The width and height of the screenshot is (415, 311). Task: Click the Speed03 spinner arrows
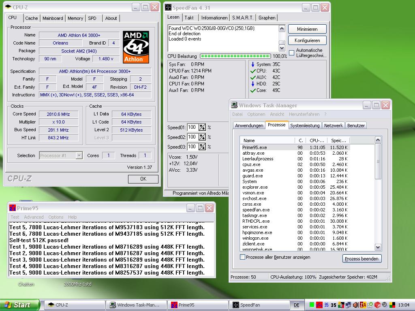point(202,147)
